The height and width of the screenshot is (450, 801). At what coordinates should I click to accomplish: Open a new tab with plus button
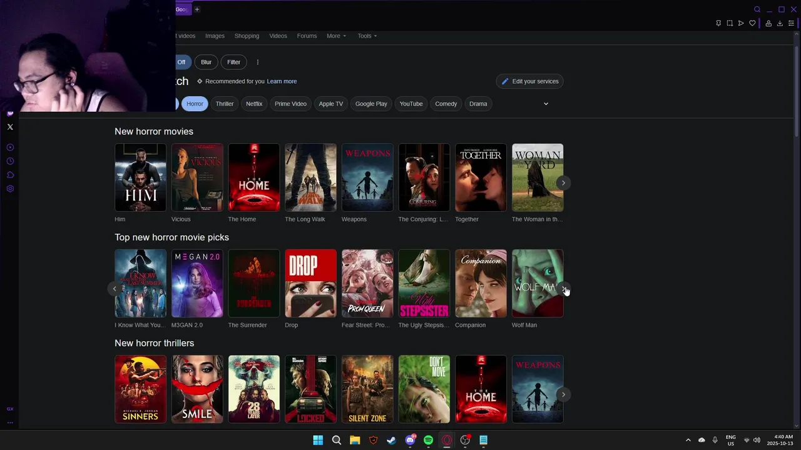click(x=196, y=9)
